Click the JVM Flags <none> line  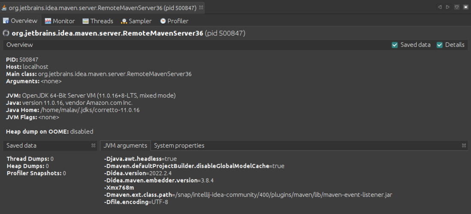tap(33, 117)
